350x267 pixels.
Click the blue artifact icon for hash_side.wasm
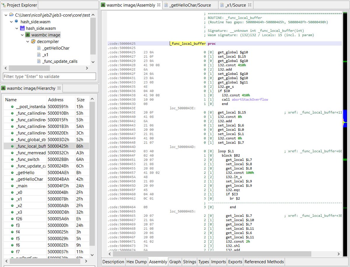pos(17,22)
